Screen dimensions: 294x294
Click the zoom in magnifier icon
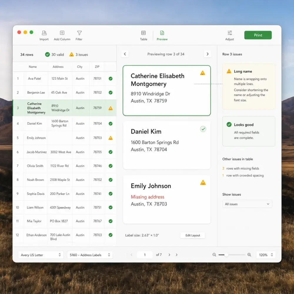pos(249,255)
